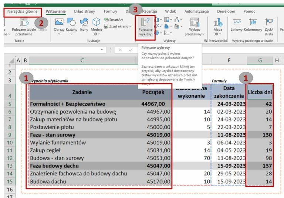Select cell Faza - stan surowy
The width and height of the screenshot is (284, 198).
82,135
